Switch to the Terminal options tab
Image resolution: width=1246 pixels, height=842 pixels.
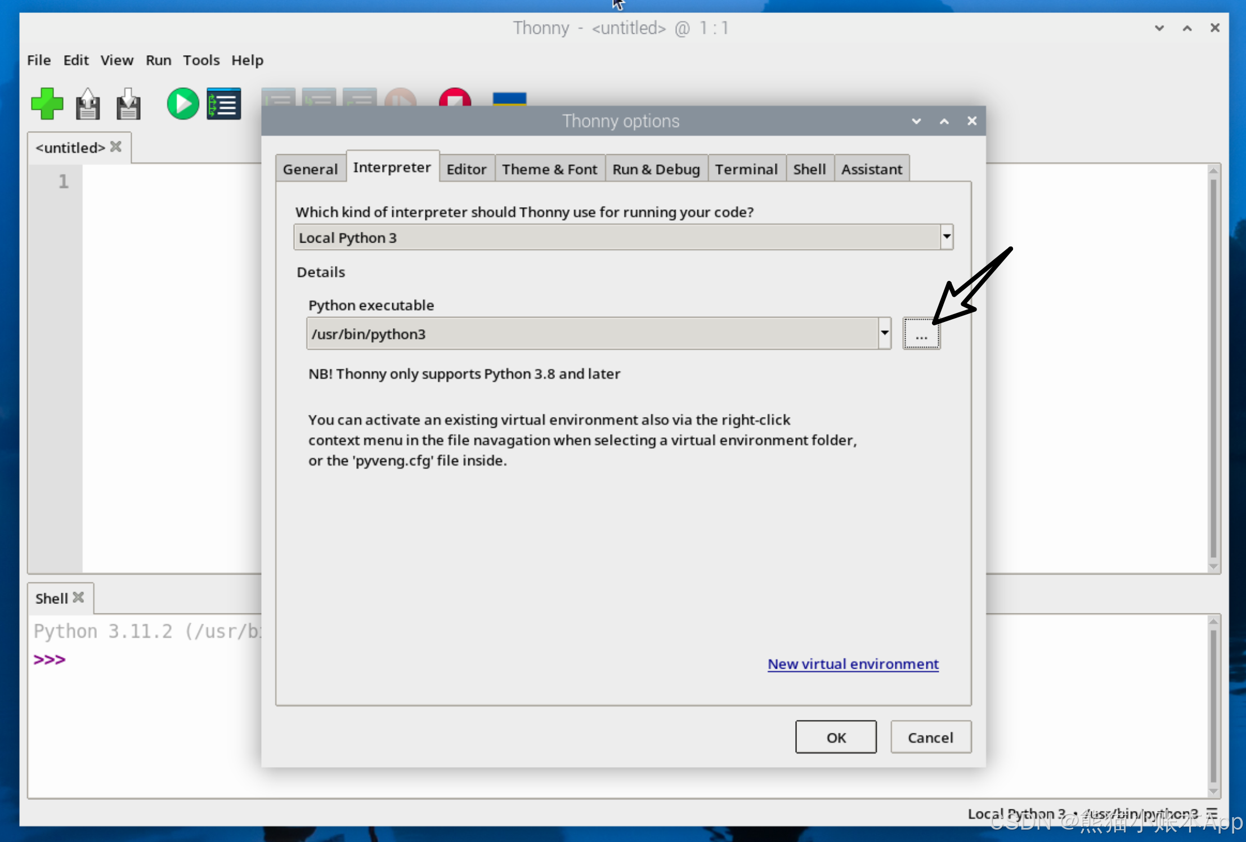click(746, 169)
